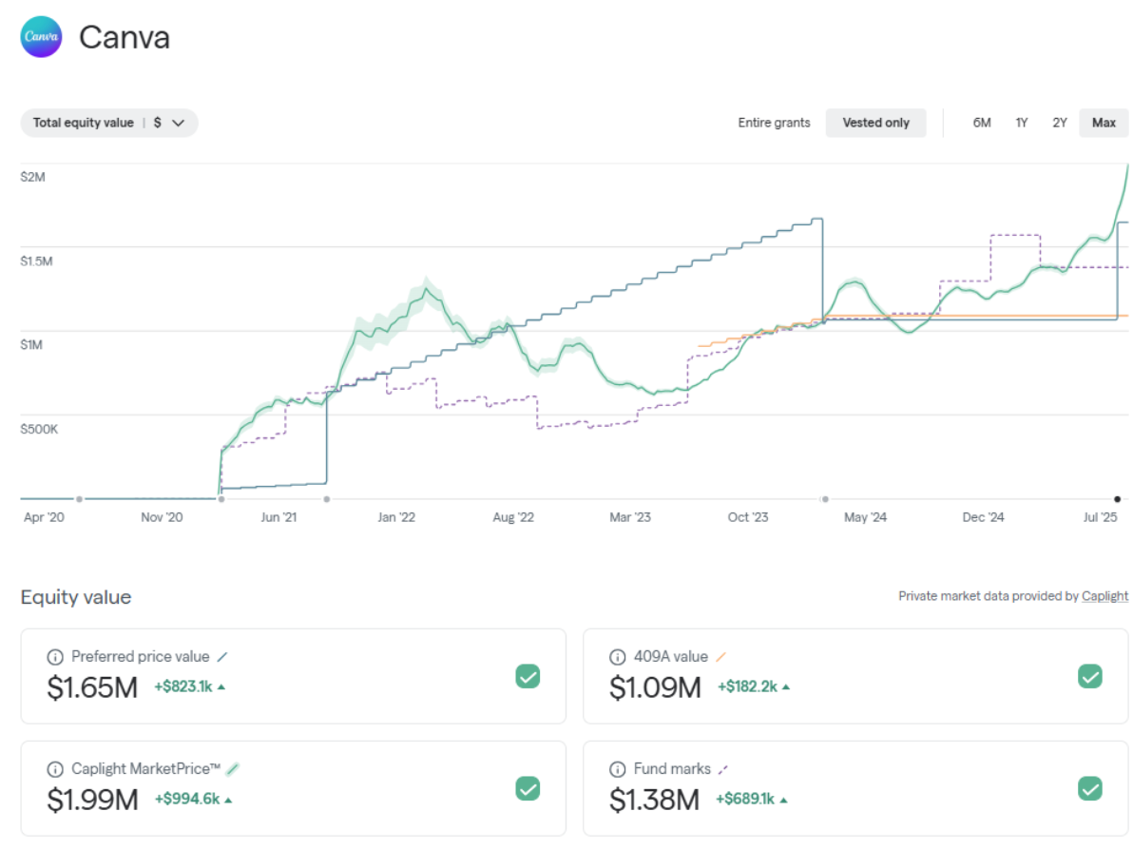Click info icon beside Preferred price value

55,657
